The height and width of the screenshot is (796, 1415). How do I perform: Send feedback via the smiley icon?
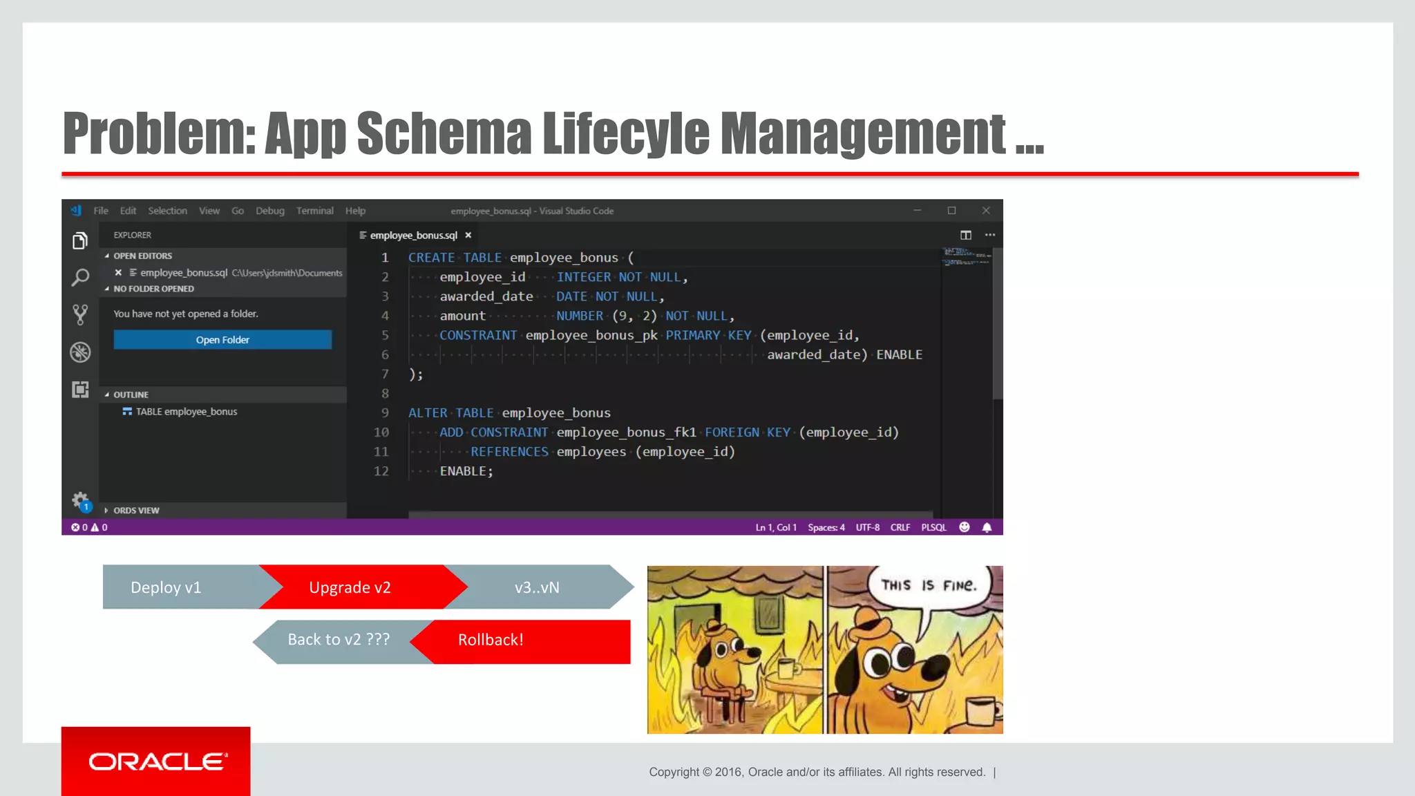[965, 527]
